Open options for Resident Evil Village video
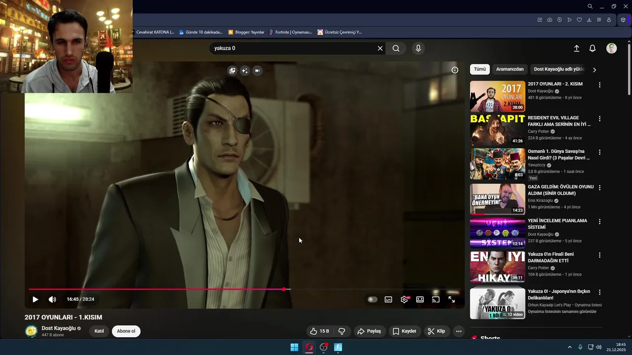This screenshot has width=632, height=355. [x=599, y=119]
